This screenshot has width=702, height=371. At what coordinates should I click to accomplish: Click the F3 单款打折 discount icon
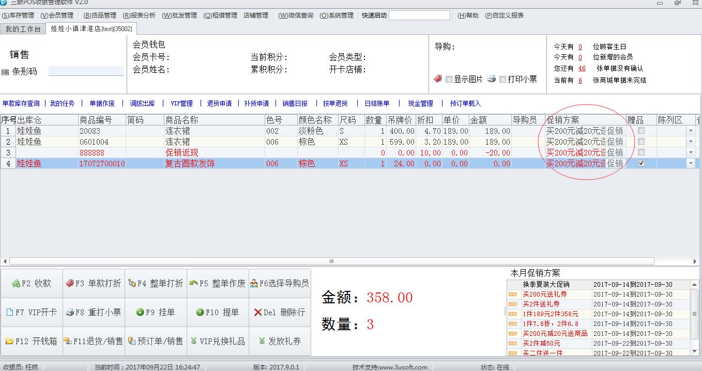70,284
